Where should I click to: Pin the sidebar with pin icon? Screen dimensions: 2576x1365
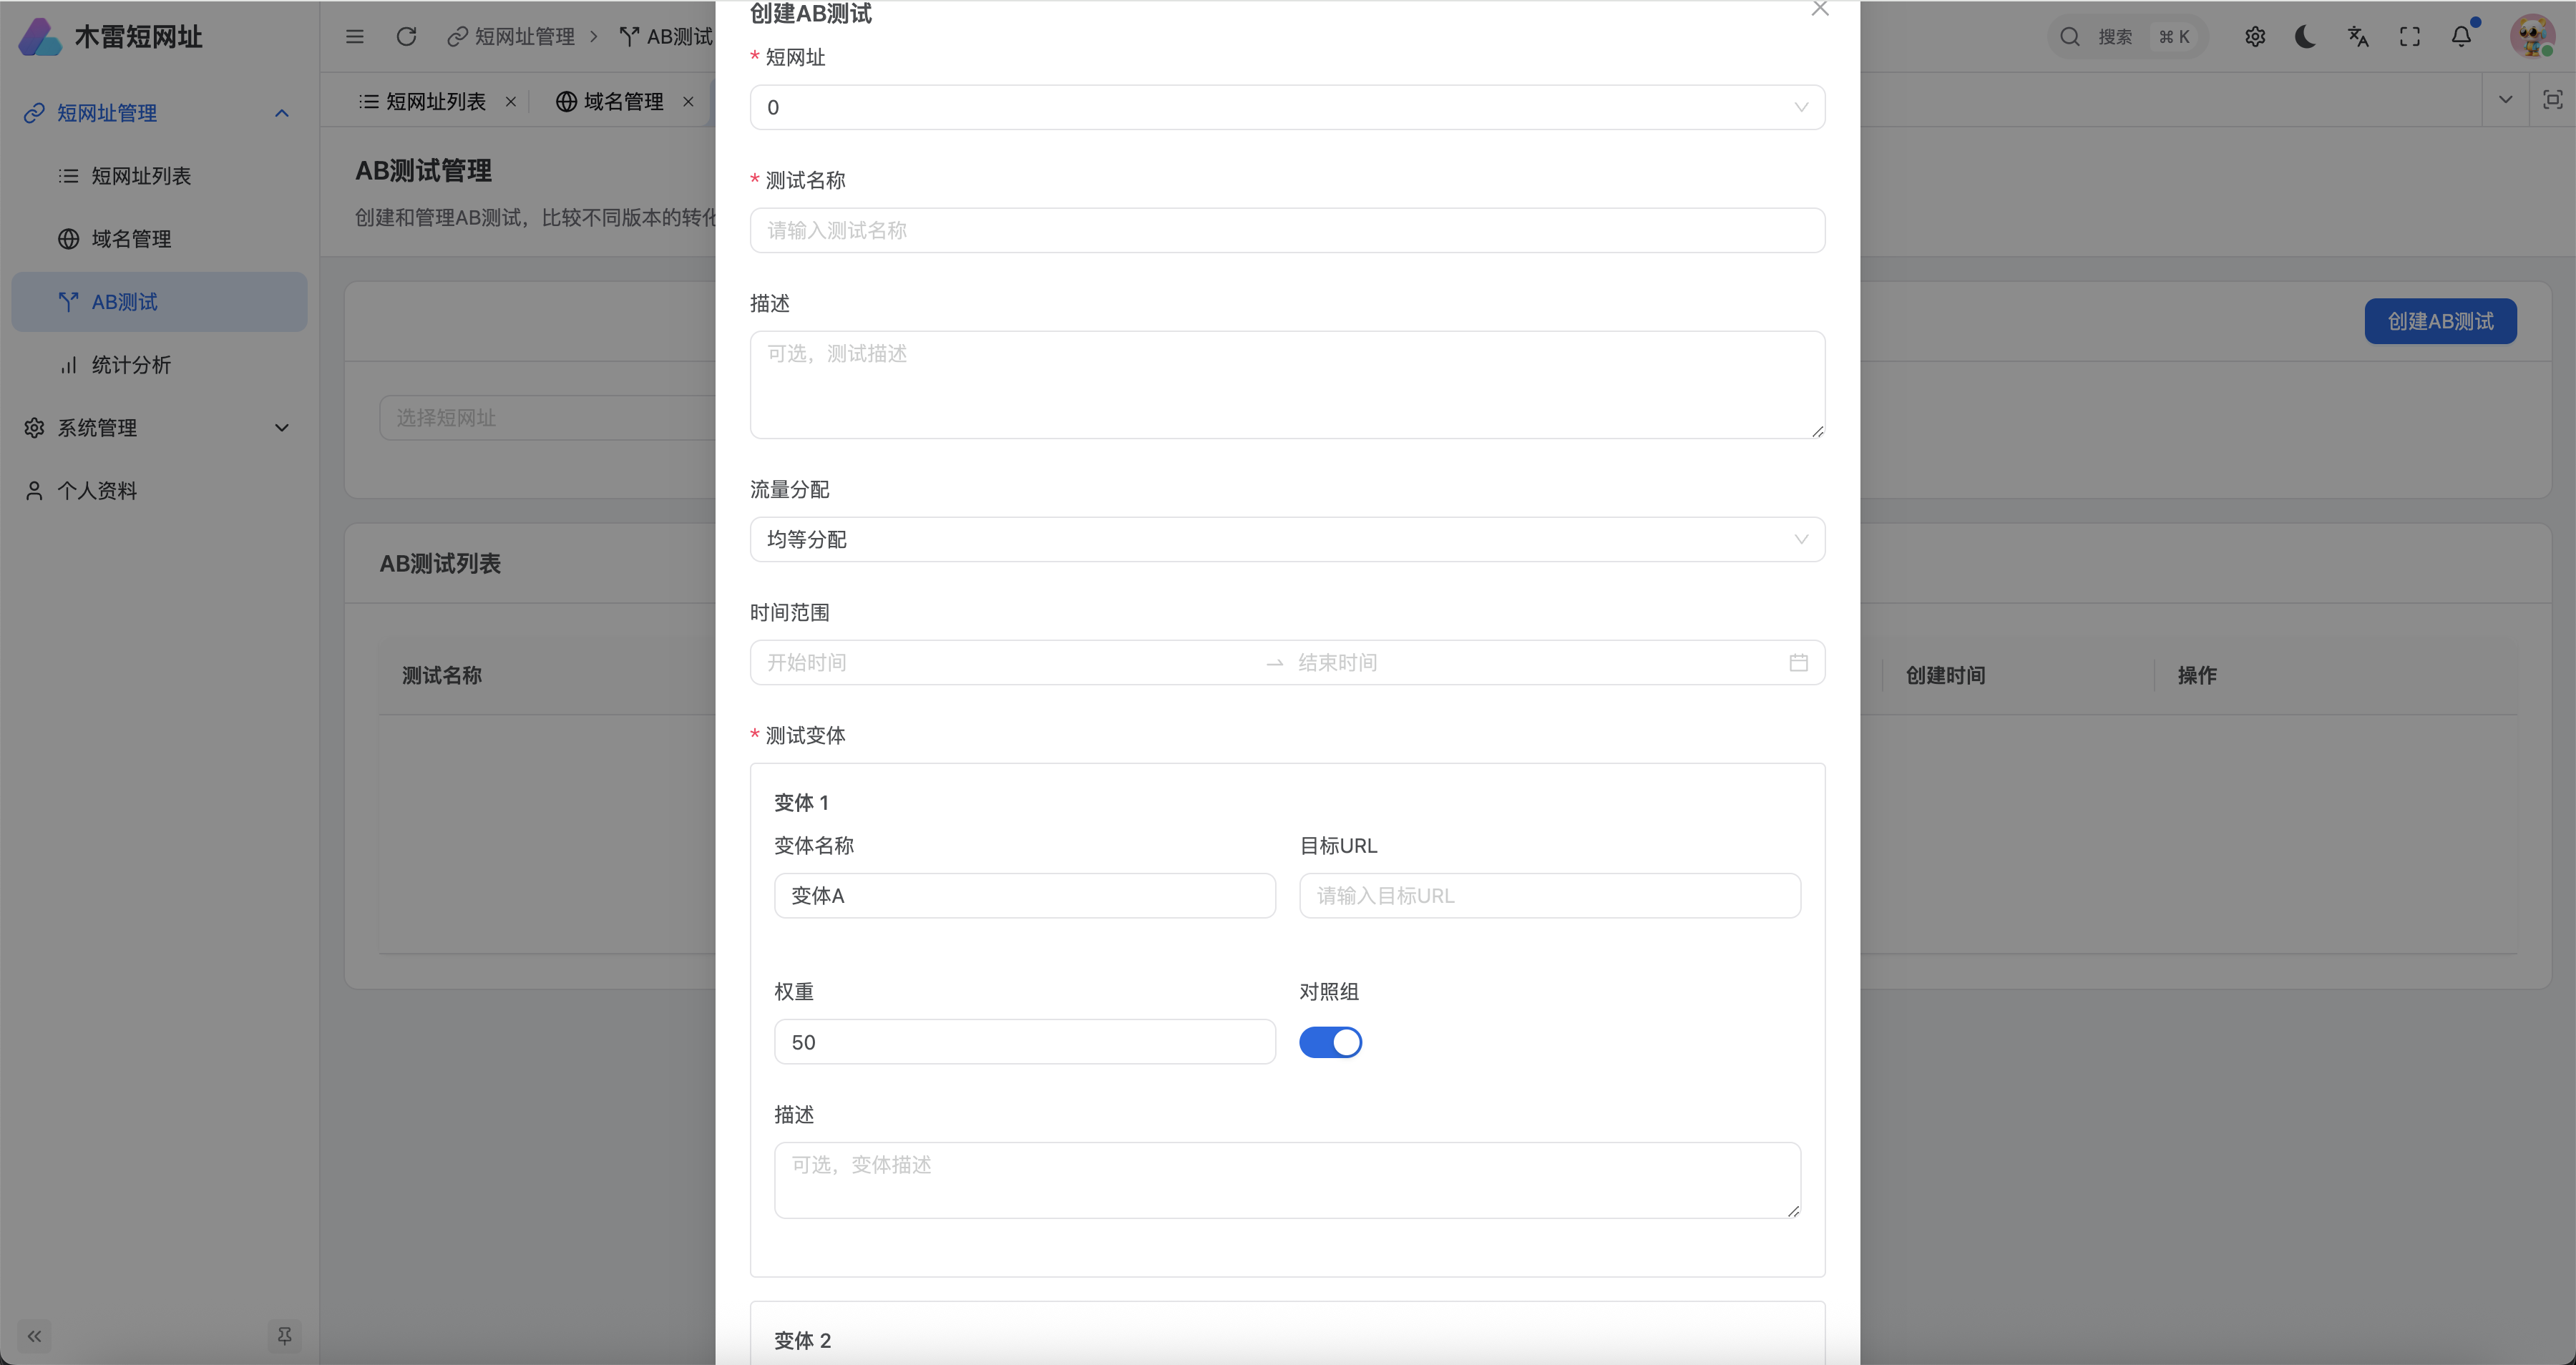point(284,1335)
